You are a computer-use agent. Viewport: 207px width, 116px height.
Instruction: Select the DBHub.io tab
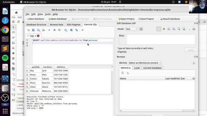click(x=125, y=68)
